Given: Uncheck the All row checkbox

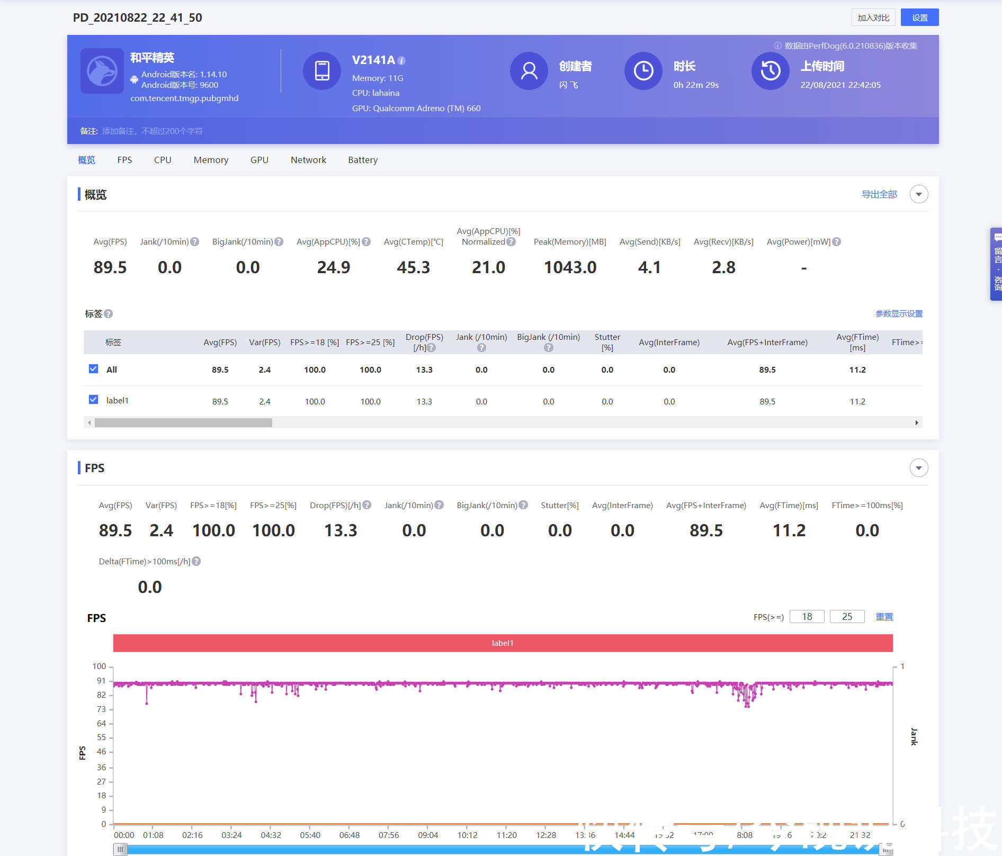Looking at the screenshot, I should pyautogui.click(x=94, y=369).
